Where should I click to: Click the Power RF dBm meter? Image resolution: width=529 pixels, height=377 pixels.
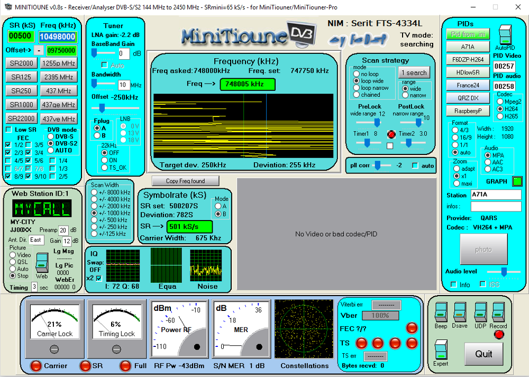179,329
